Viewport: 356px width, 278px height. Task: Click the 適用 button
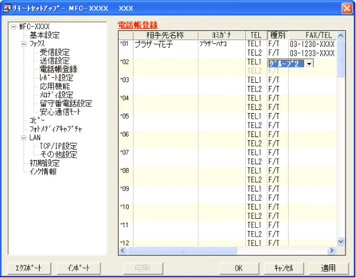[329, 268]
